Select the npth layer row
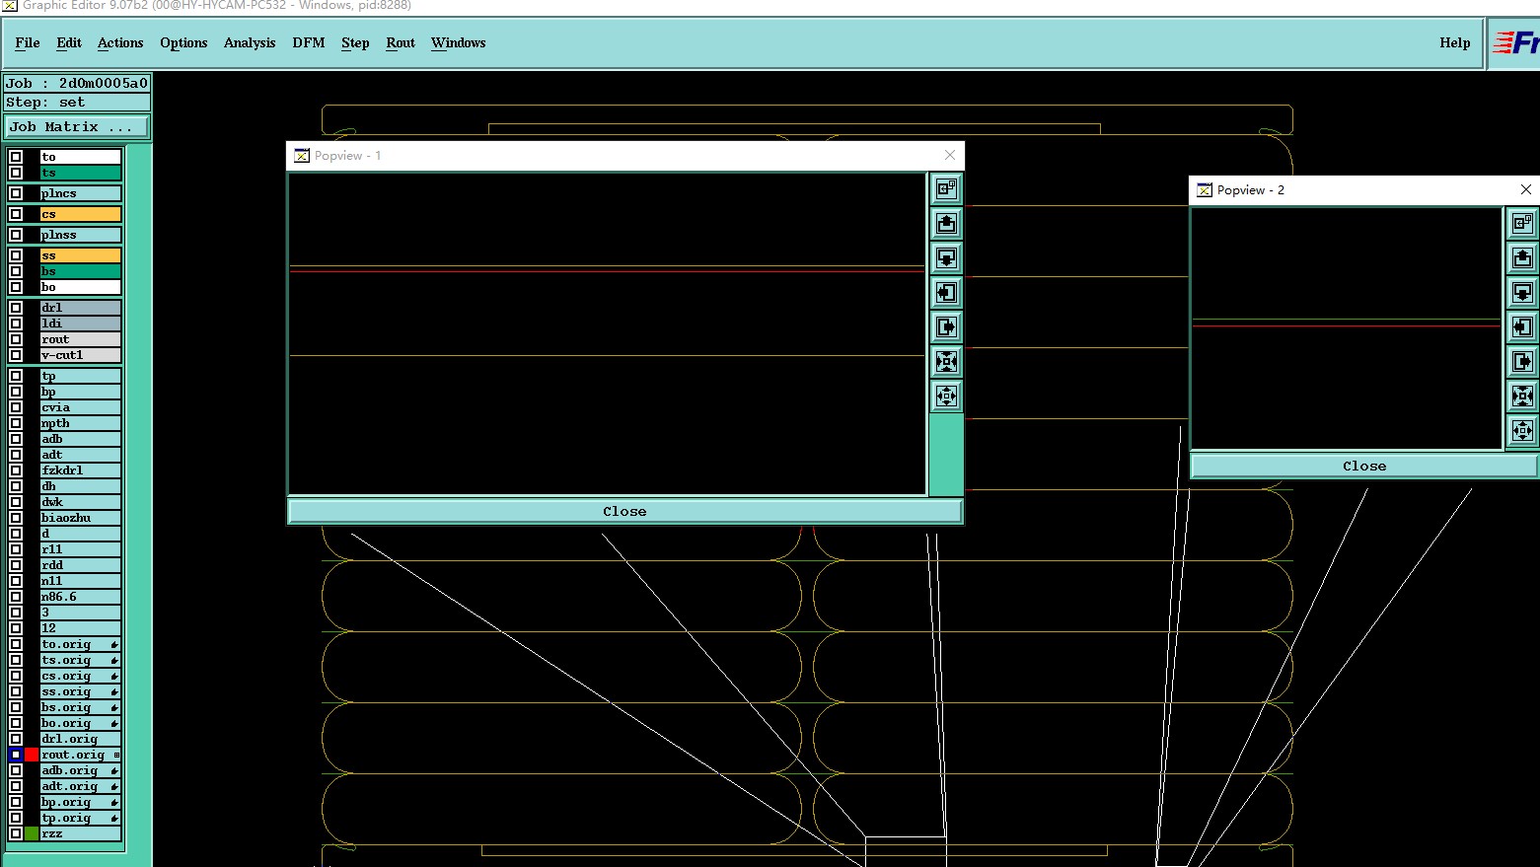 81,423
